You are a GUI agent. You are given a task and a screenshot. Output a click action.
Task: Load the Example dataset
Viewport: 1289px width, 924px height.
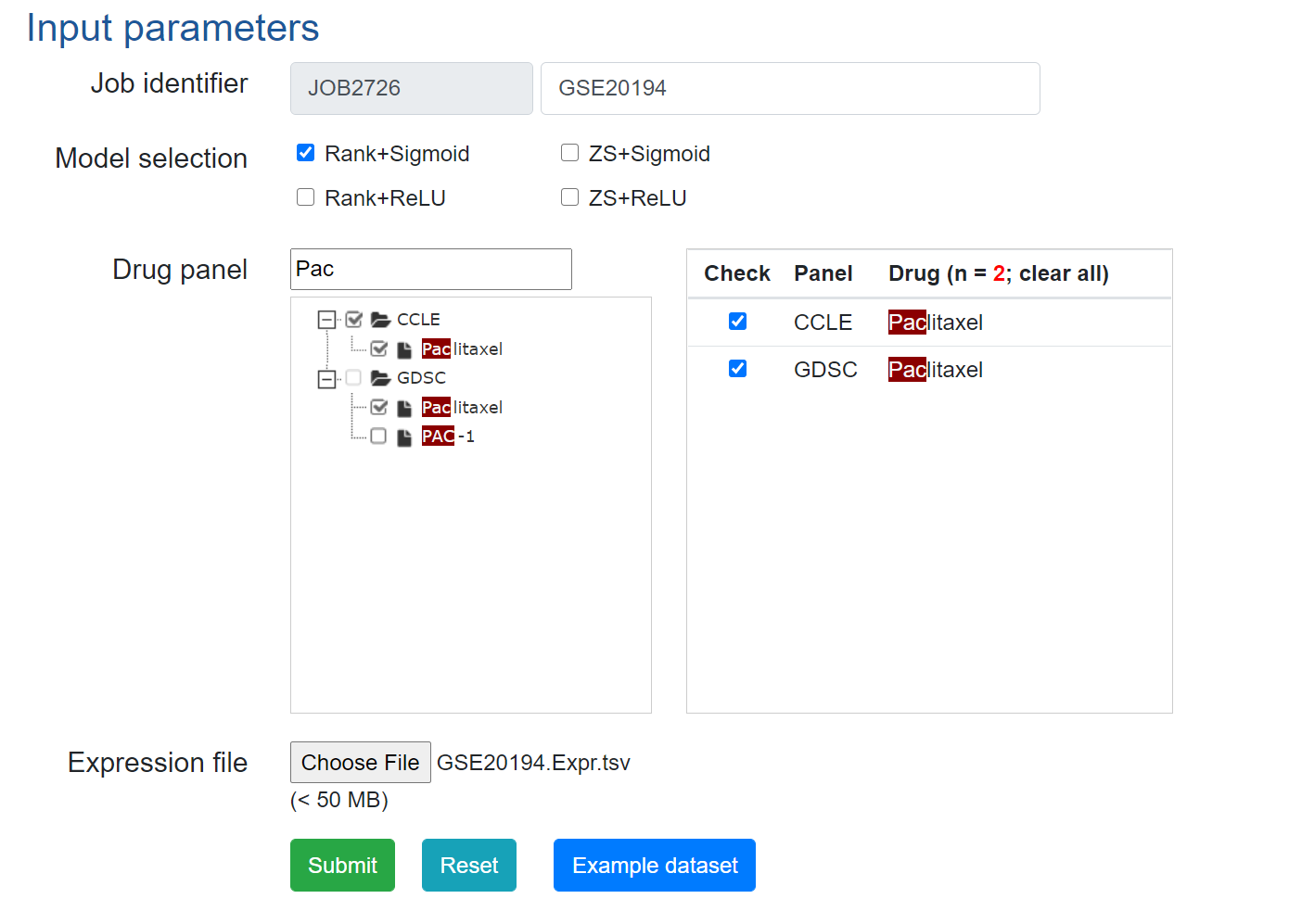(654, 865)
